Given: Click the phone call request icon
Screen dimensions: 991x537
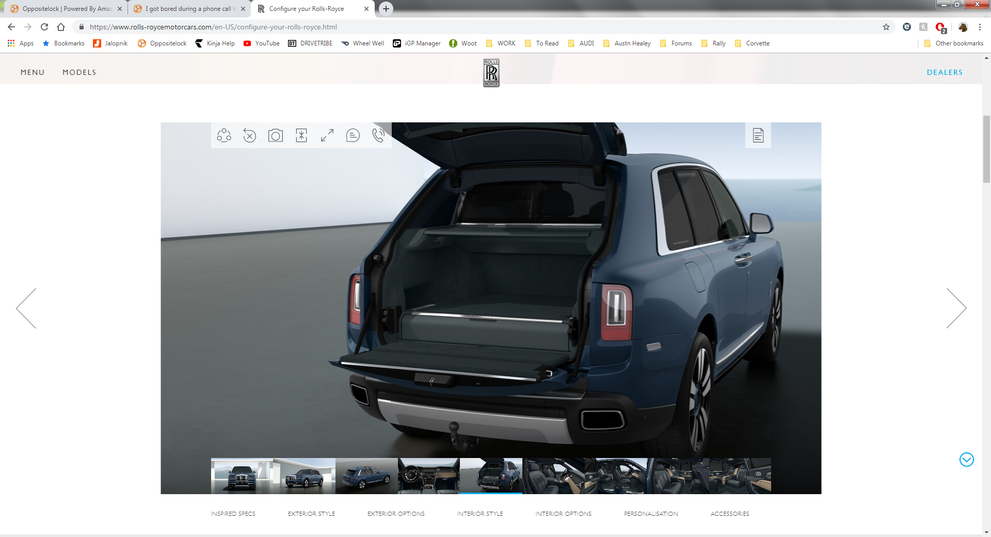Looking at the screenshot, I should tap(378, 135).
